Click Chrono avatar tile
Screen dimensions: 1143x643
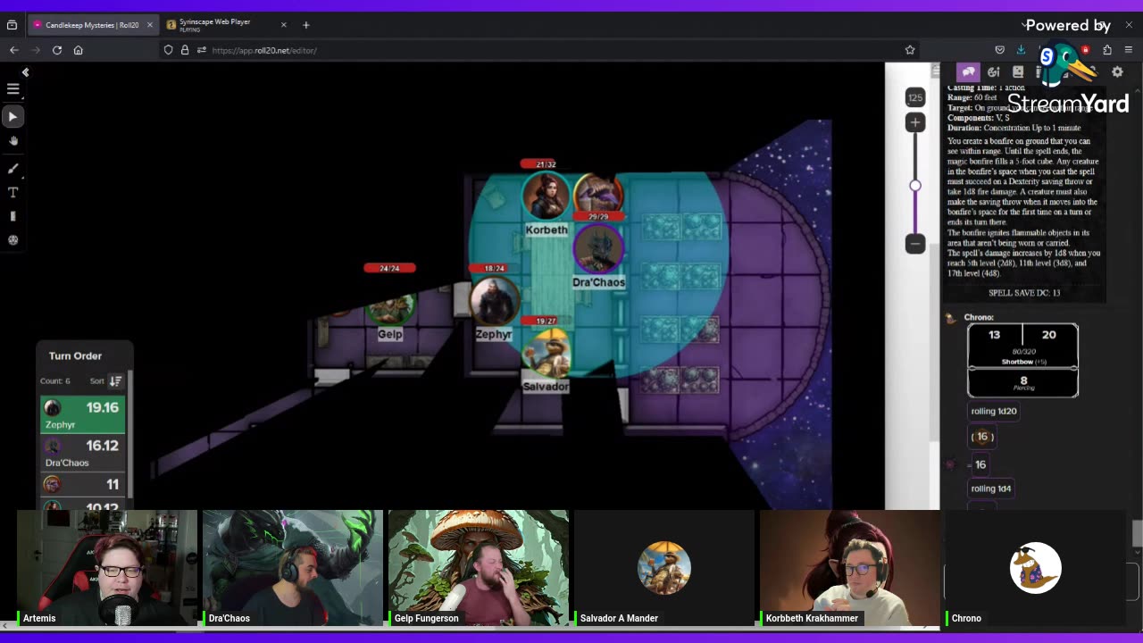pos(1035,568)
